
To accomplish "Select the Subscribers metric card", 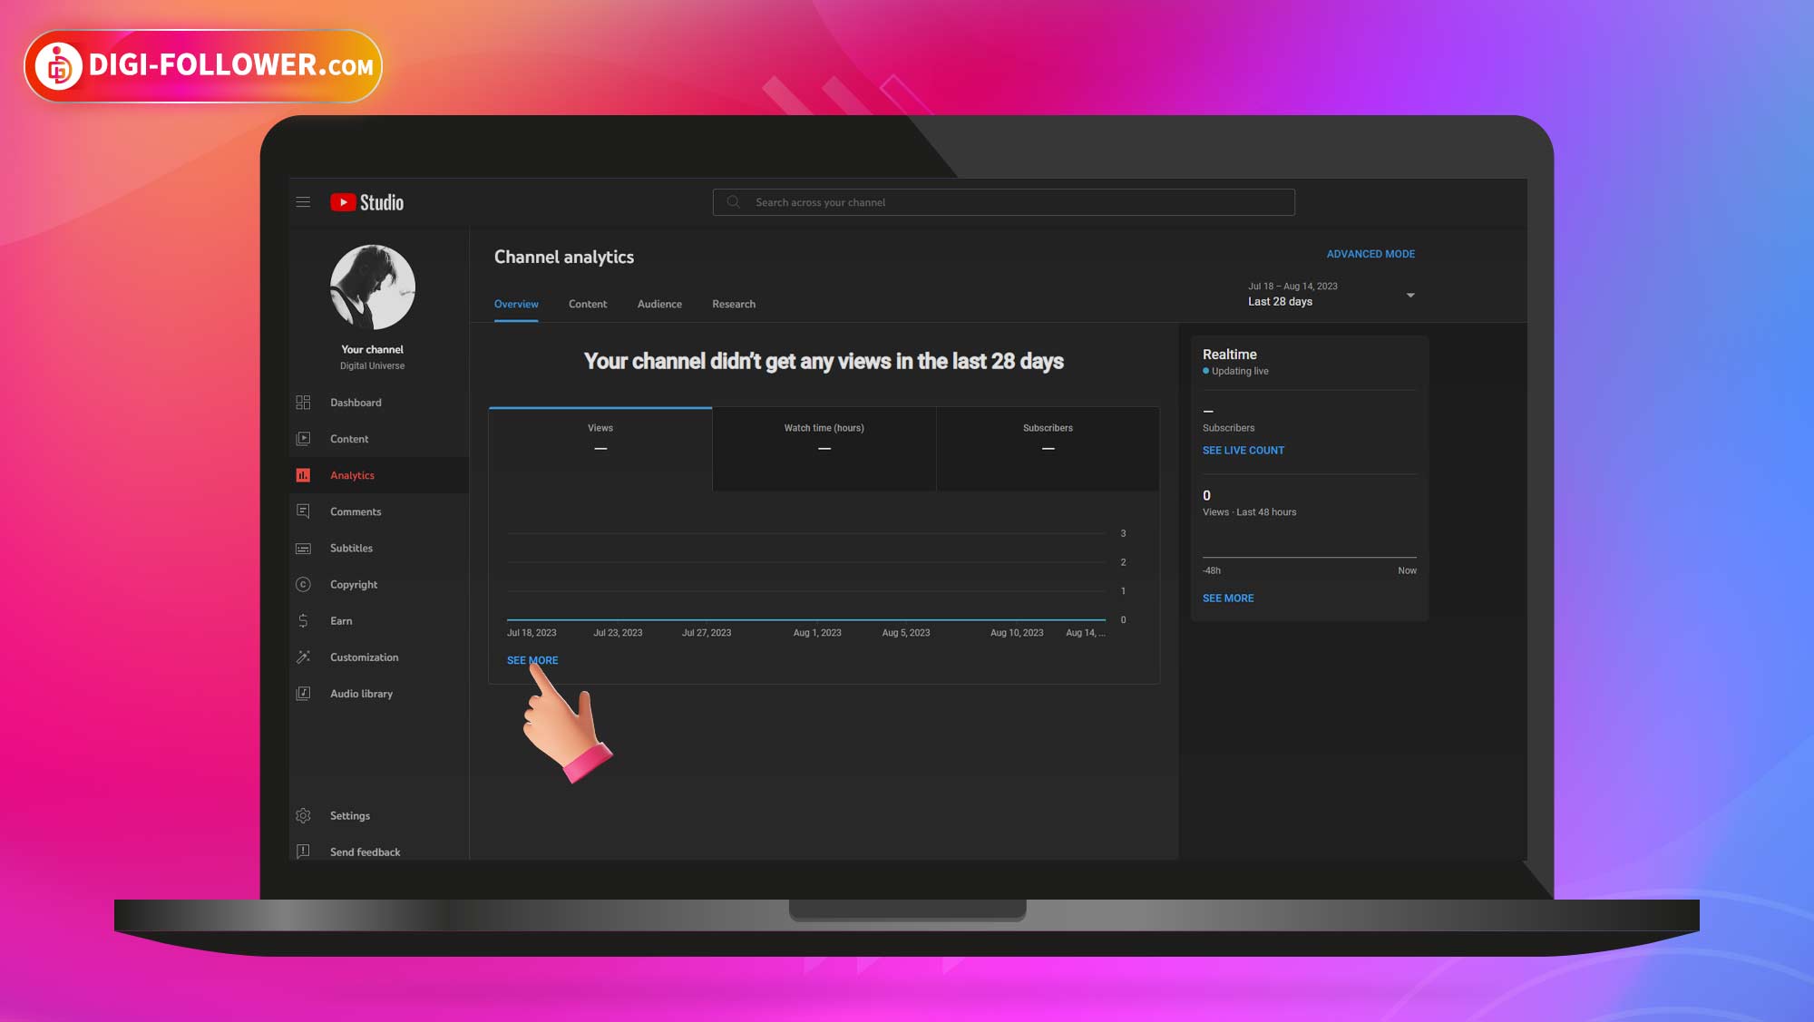I will pos(1048,450).
